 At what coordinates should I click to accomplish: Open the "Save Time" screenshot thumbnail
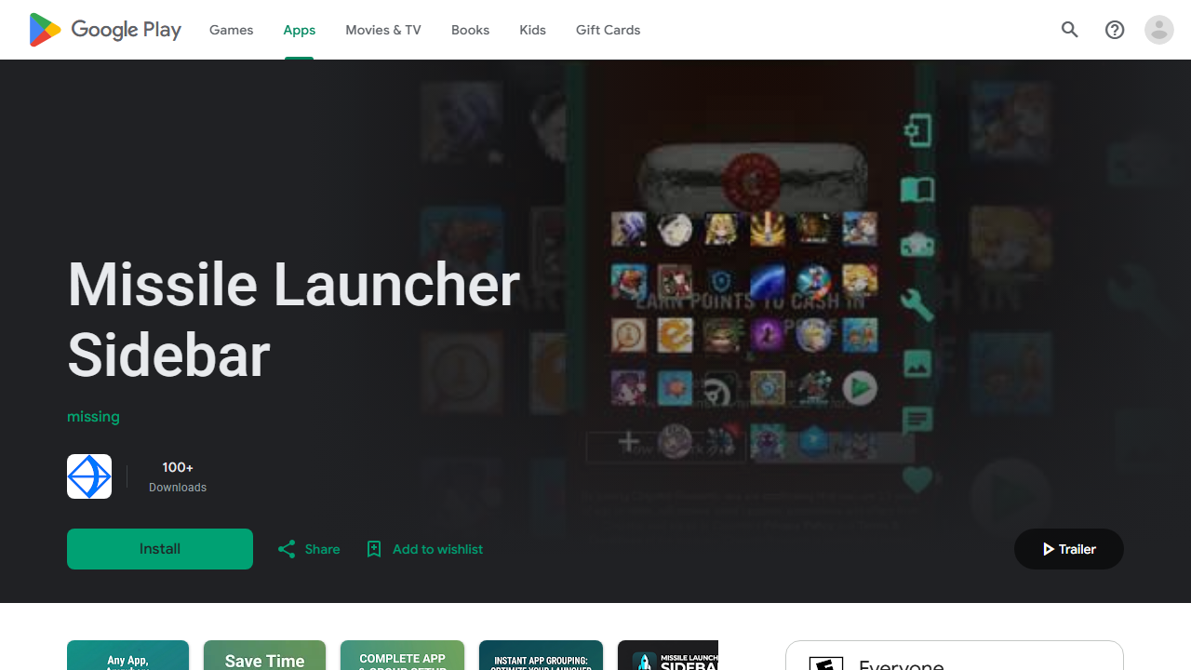pos(264,655)
